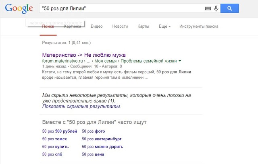Viewport: 258px width, 164px height.
Task: Focus the search query input field
Action: click(x=122, y=8)
